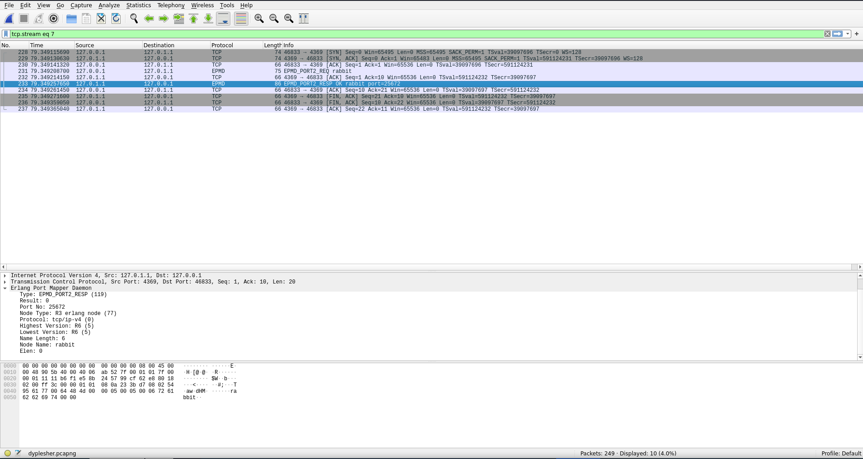Click the tcp.stream display filter field
The height and width of the screenshot is (459, 863).
click(405, 34)
